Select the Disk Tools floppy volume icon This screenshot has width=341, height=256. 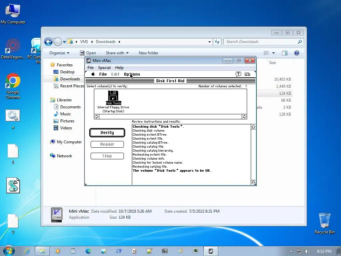(113, 98)
